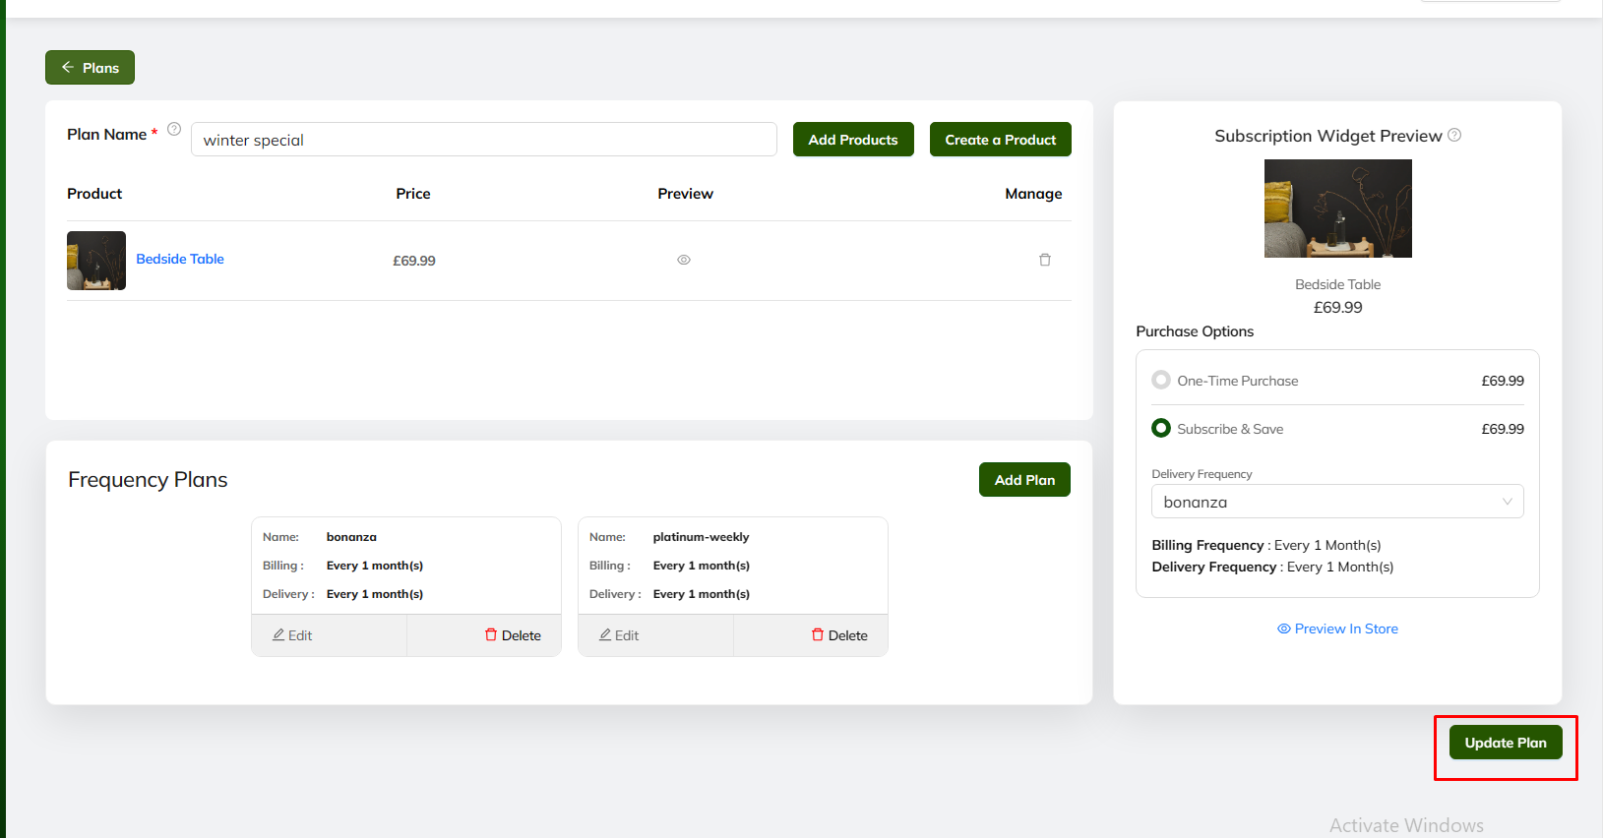This screenshot has height=838, width=1603.
Task: Delete Bedside Table using the trash icon
Action: (x=1045, y=260)
